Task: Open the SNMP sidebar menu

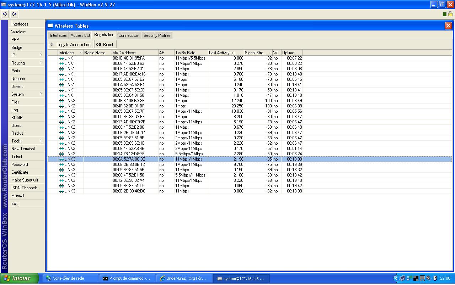Action: 27,118
